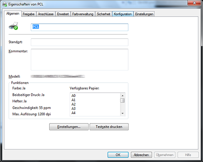Switch to the Freigabe tab
The width and height of the screenshot is (203, 162).
pyautogui.click(x=28, y=14)
